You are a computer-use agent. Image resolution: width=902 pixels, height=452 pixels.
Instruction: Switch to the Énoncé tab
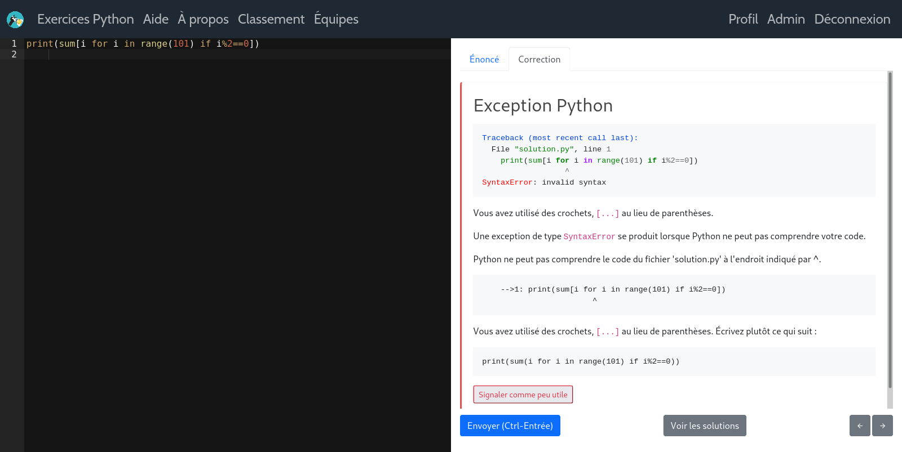click(x=484, y=59)
